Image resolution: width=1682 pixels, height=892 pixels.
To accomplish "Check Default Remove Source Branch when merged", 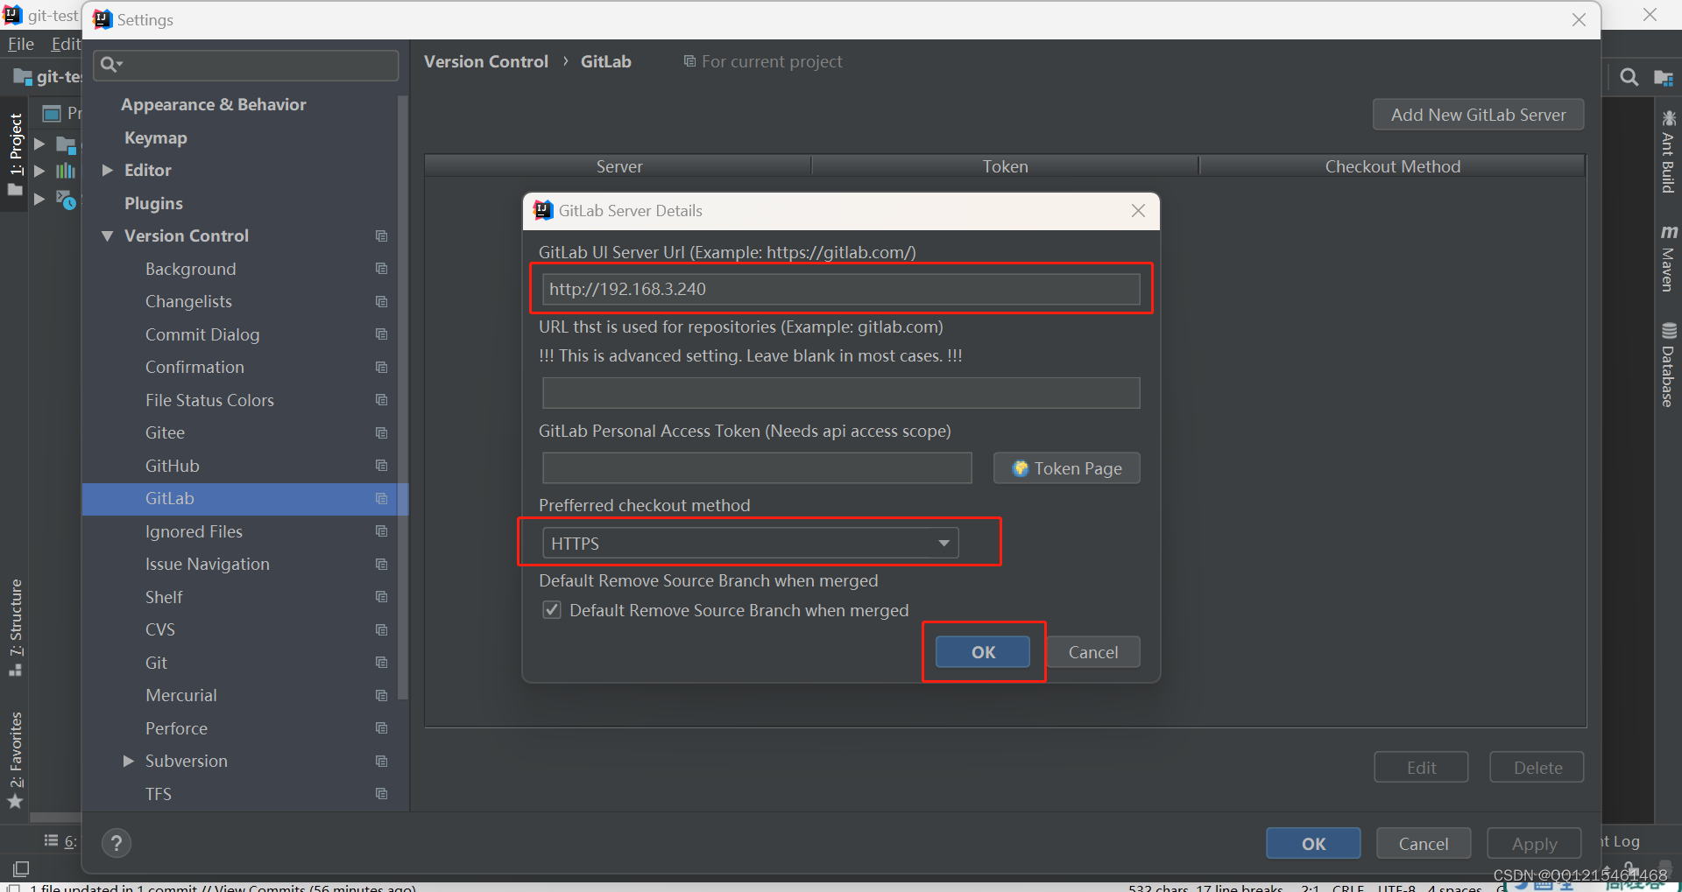I will click(552, 610).
